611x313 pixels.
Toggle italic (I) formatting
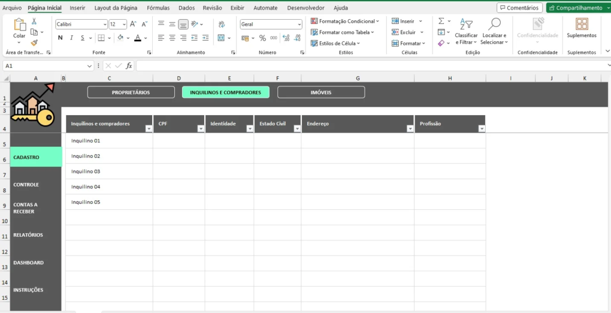tap(72, 38)
